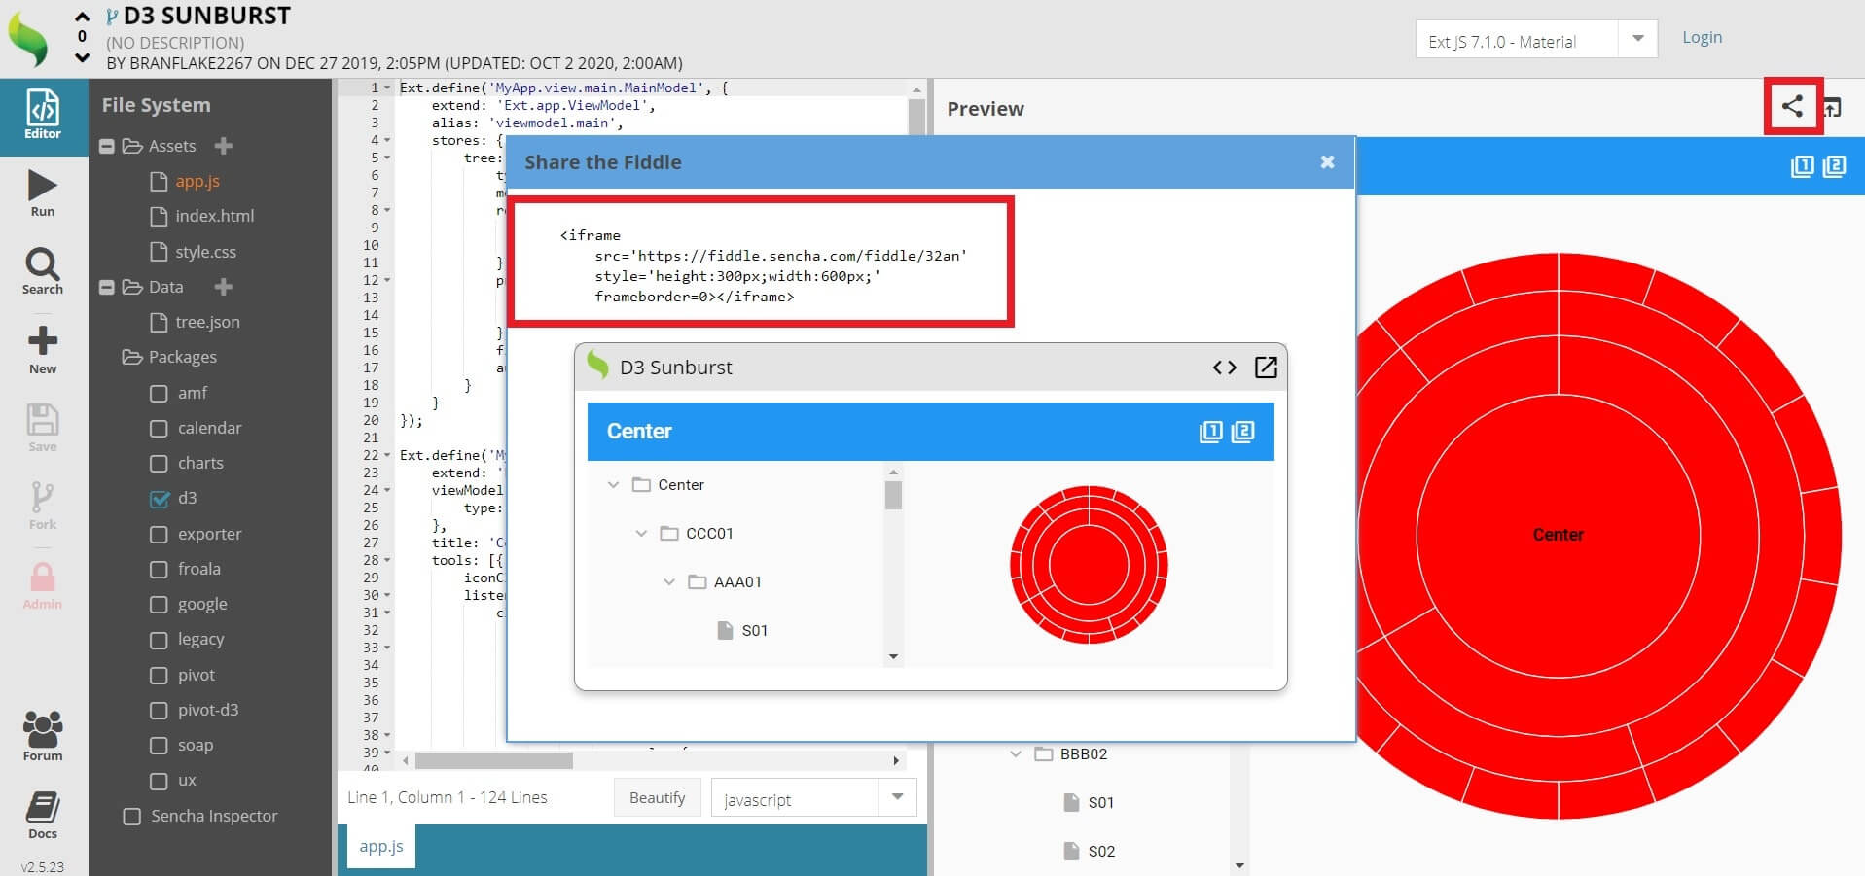The width and height of the screenshot is (1865, 876).
Task: Select app.js in the file tree
Action: [197, 181]
